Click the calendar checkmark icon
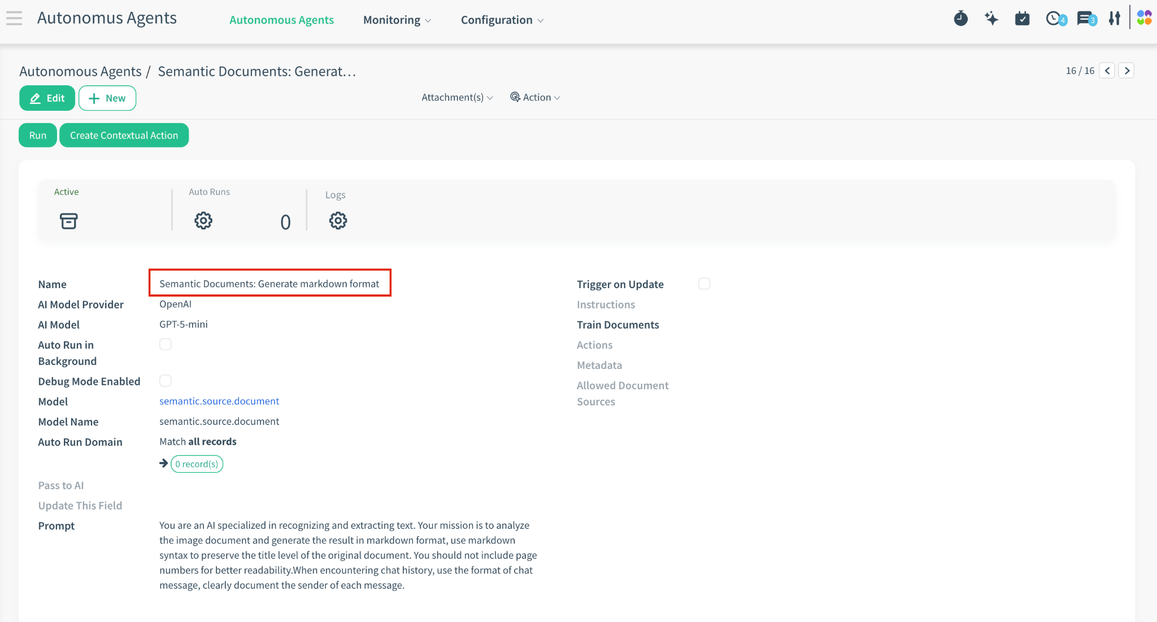Image resolution: width=1157 pixels, height=622 pixels. pyautogui.click(x=1022, y=19)
